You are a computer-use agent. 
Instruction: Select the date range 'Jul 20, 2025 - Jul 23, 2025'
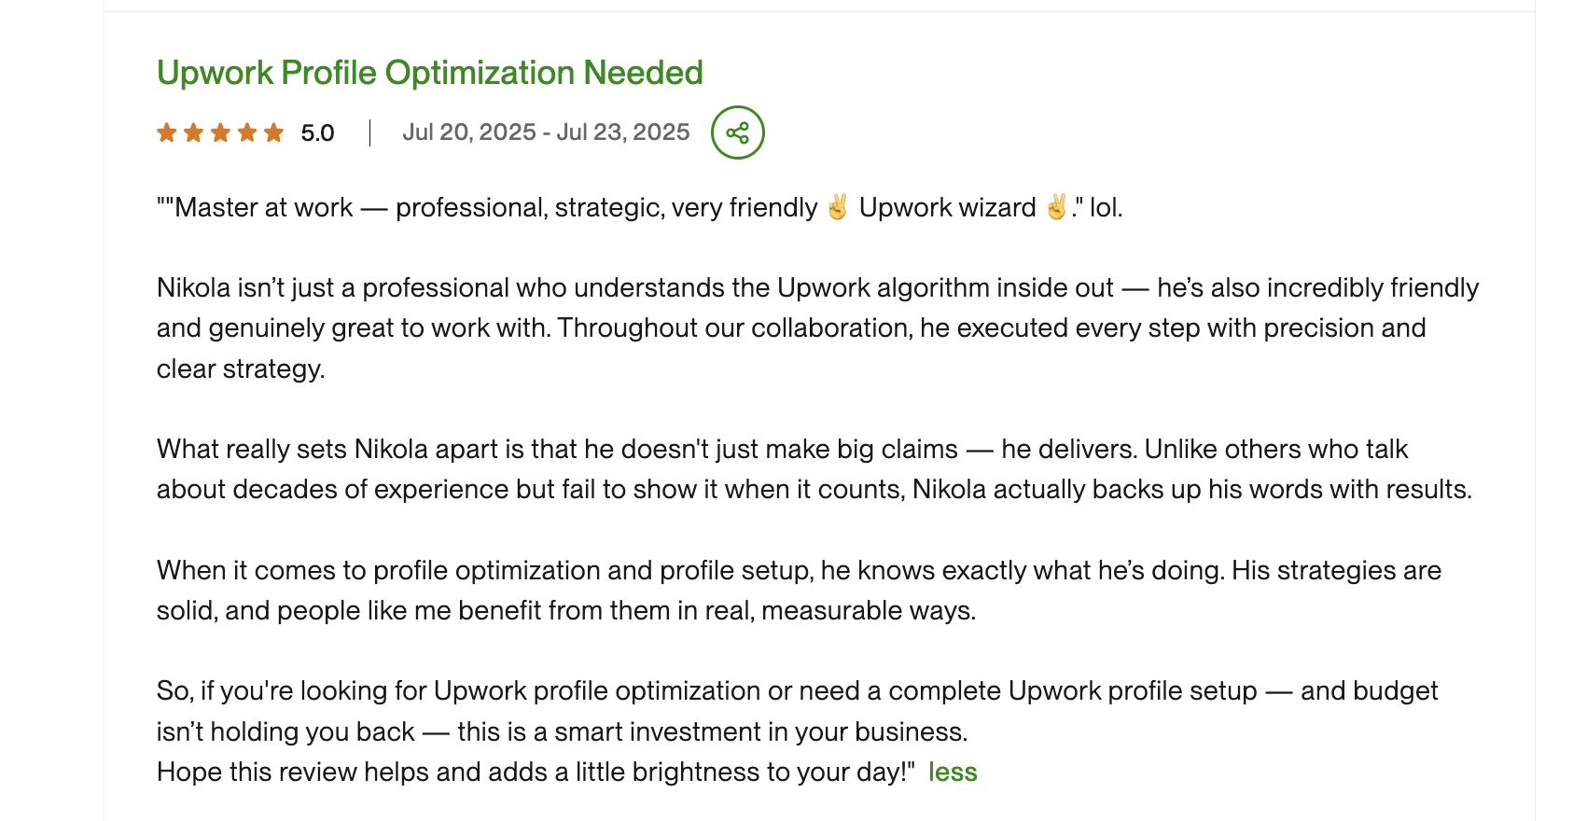[x=547, y=132]
